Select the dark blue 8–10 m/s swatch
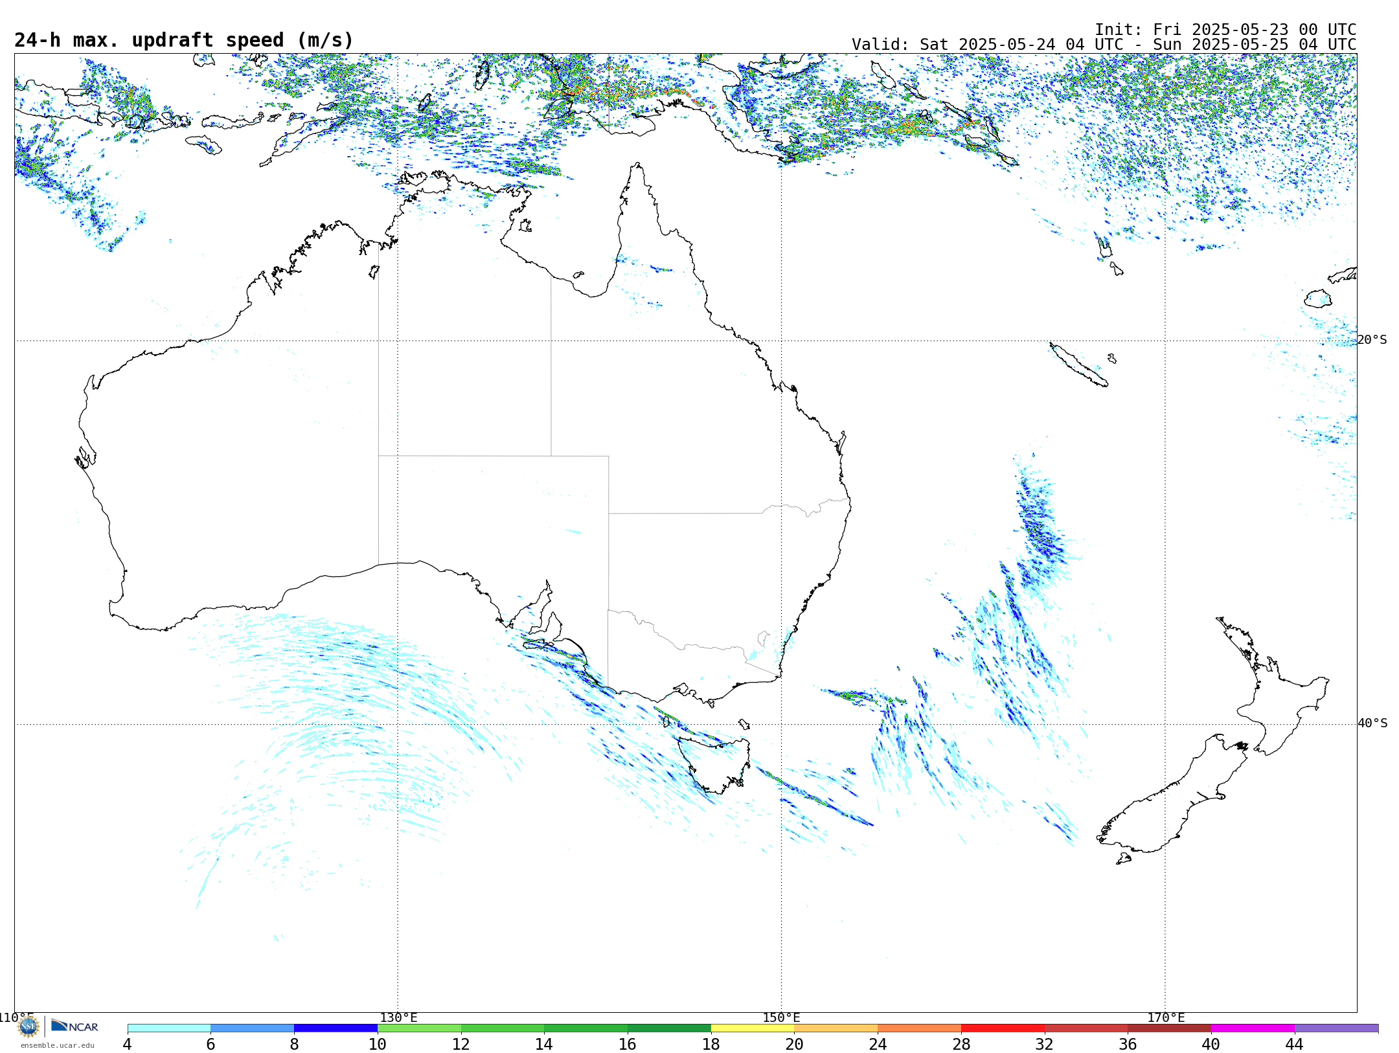This screenshot has width=1399, height=1053. click(x=336, y=1028)
